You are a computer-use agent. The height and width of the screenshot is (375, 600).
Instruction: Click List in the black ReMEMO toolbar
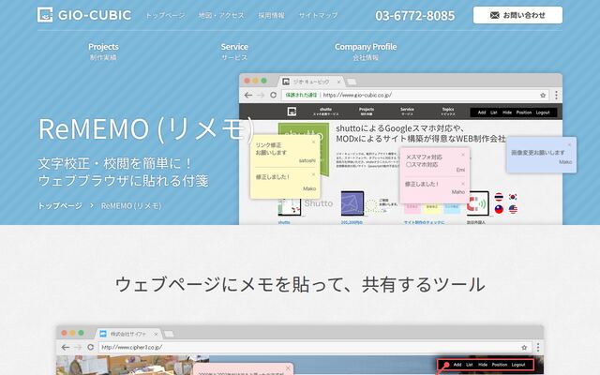coord(494,112)
